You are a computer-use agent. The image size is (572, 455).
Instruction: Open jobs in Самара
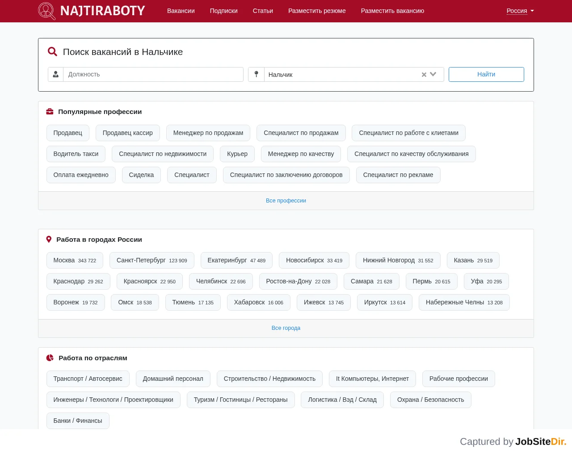371,281
